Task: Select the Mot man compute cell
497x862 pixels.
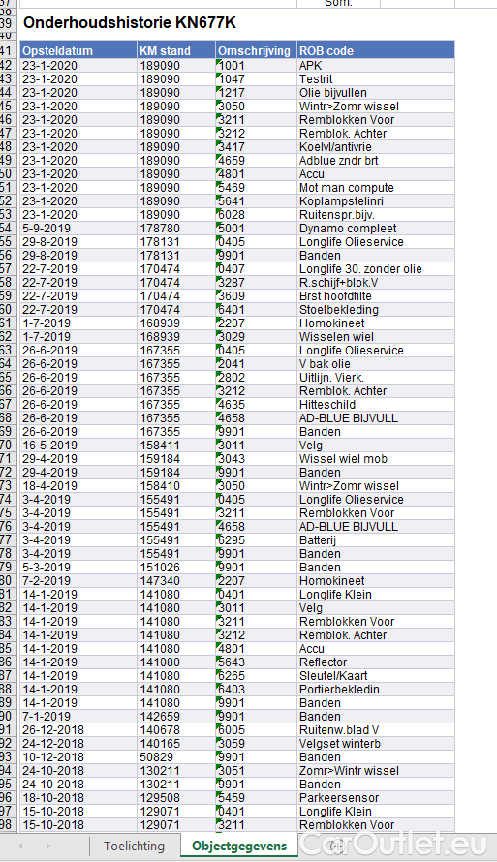Action: tap(376, 188)
